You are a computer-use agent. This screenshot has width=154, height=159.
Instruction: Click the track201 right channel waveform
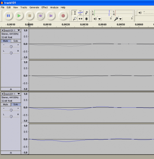point(92,139)
